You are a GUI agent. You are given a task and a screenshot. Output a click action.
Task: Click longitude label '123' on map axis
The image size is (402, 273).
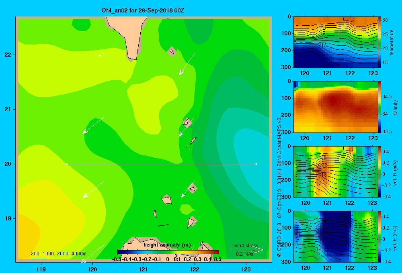coord(246,269)
